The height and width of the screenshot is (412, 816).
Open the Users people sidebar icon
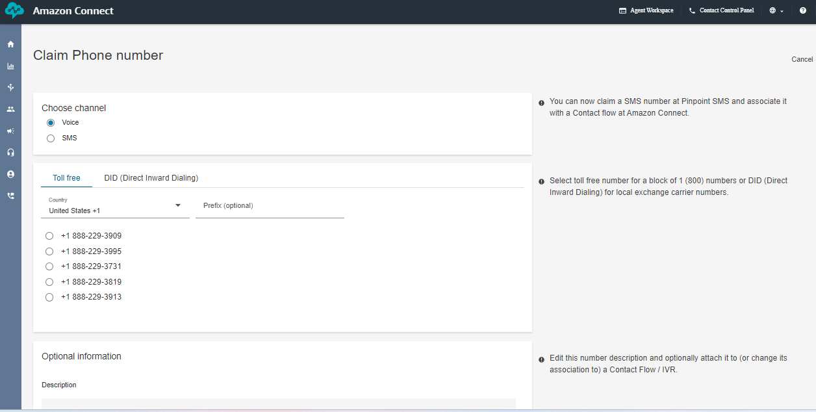[10, 109]
